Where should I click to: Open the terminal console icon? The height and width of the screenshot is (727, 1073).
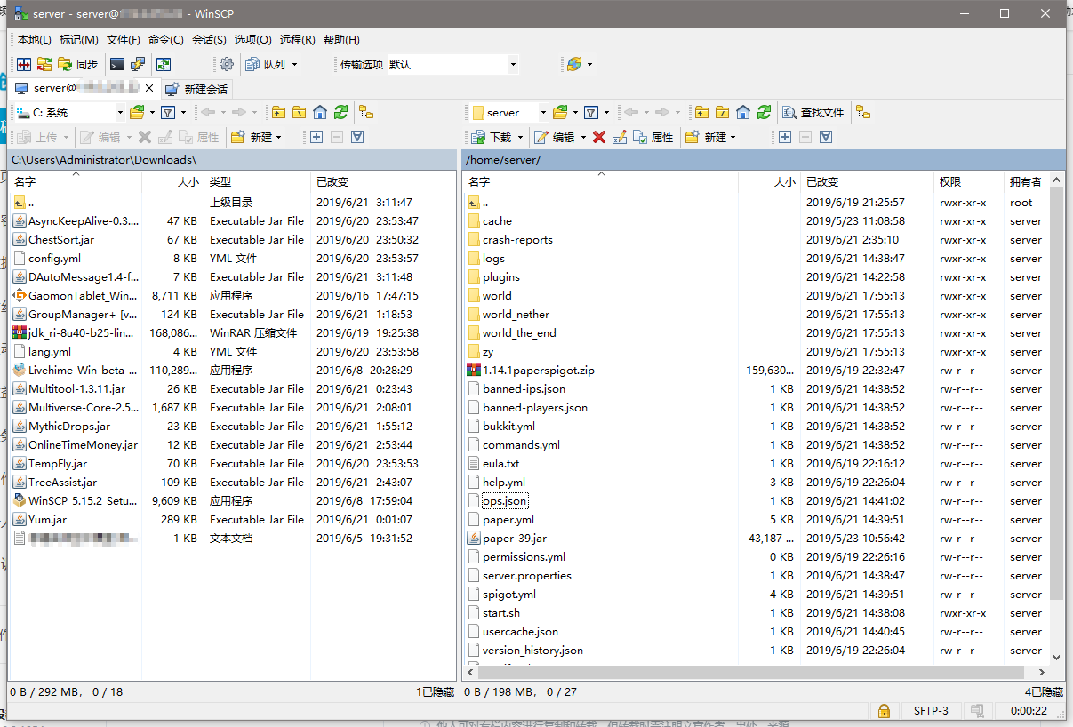117,64
